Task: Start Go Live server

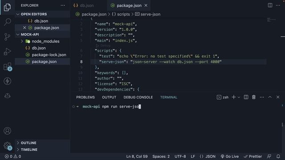Action: click(230, 156)
